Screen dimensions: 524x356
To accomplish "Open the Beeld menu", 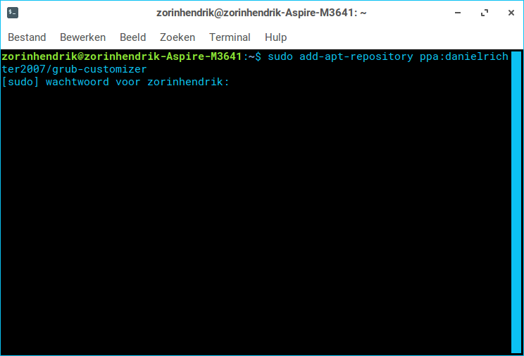I will pos(132,37).
